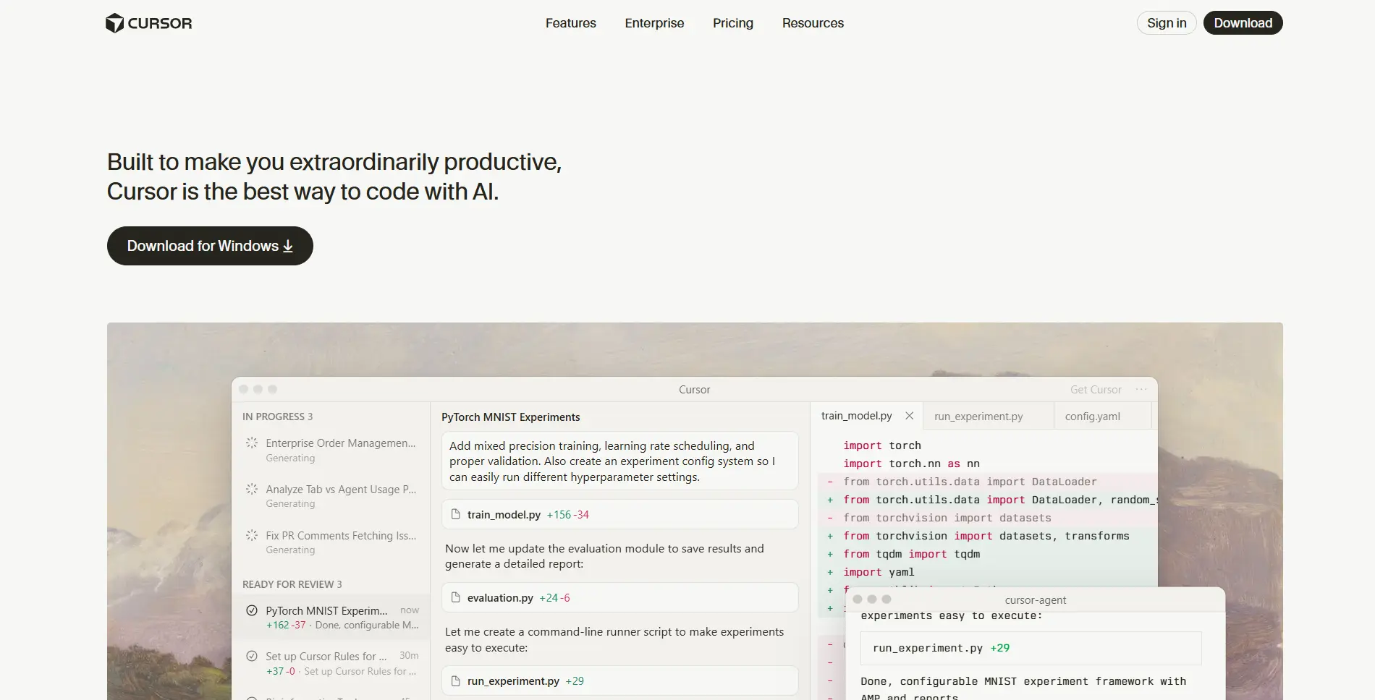Click the Download button in the top bar
This screenshot has width=1375, height=700.
click(1243, 22)
